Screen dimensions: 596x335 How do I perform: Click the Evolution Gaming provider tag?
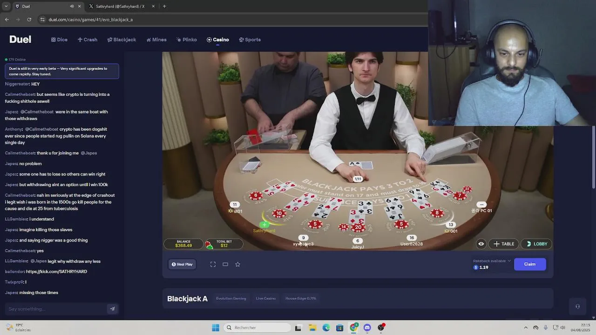click(231, 298)
